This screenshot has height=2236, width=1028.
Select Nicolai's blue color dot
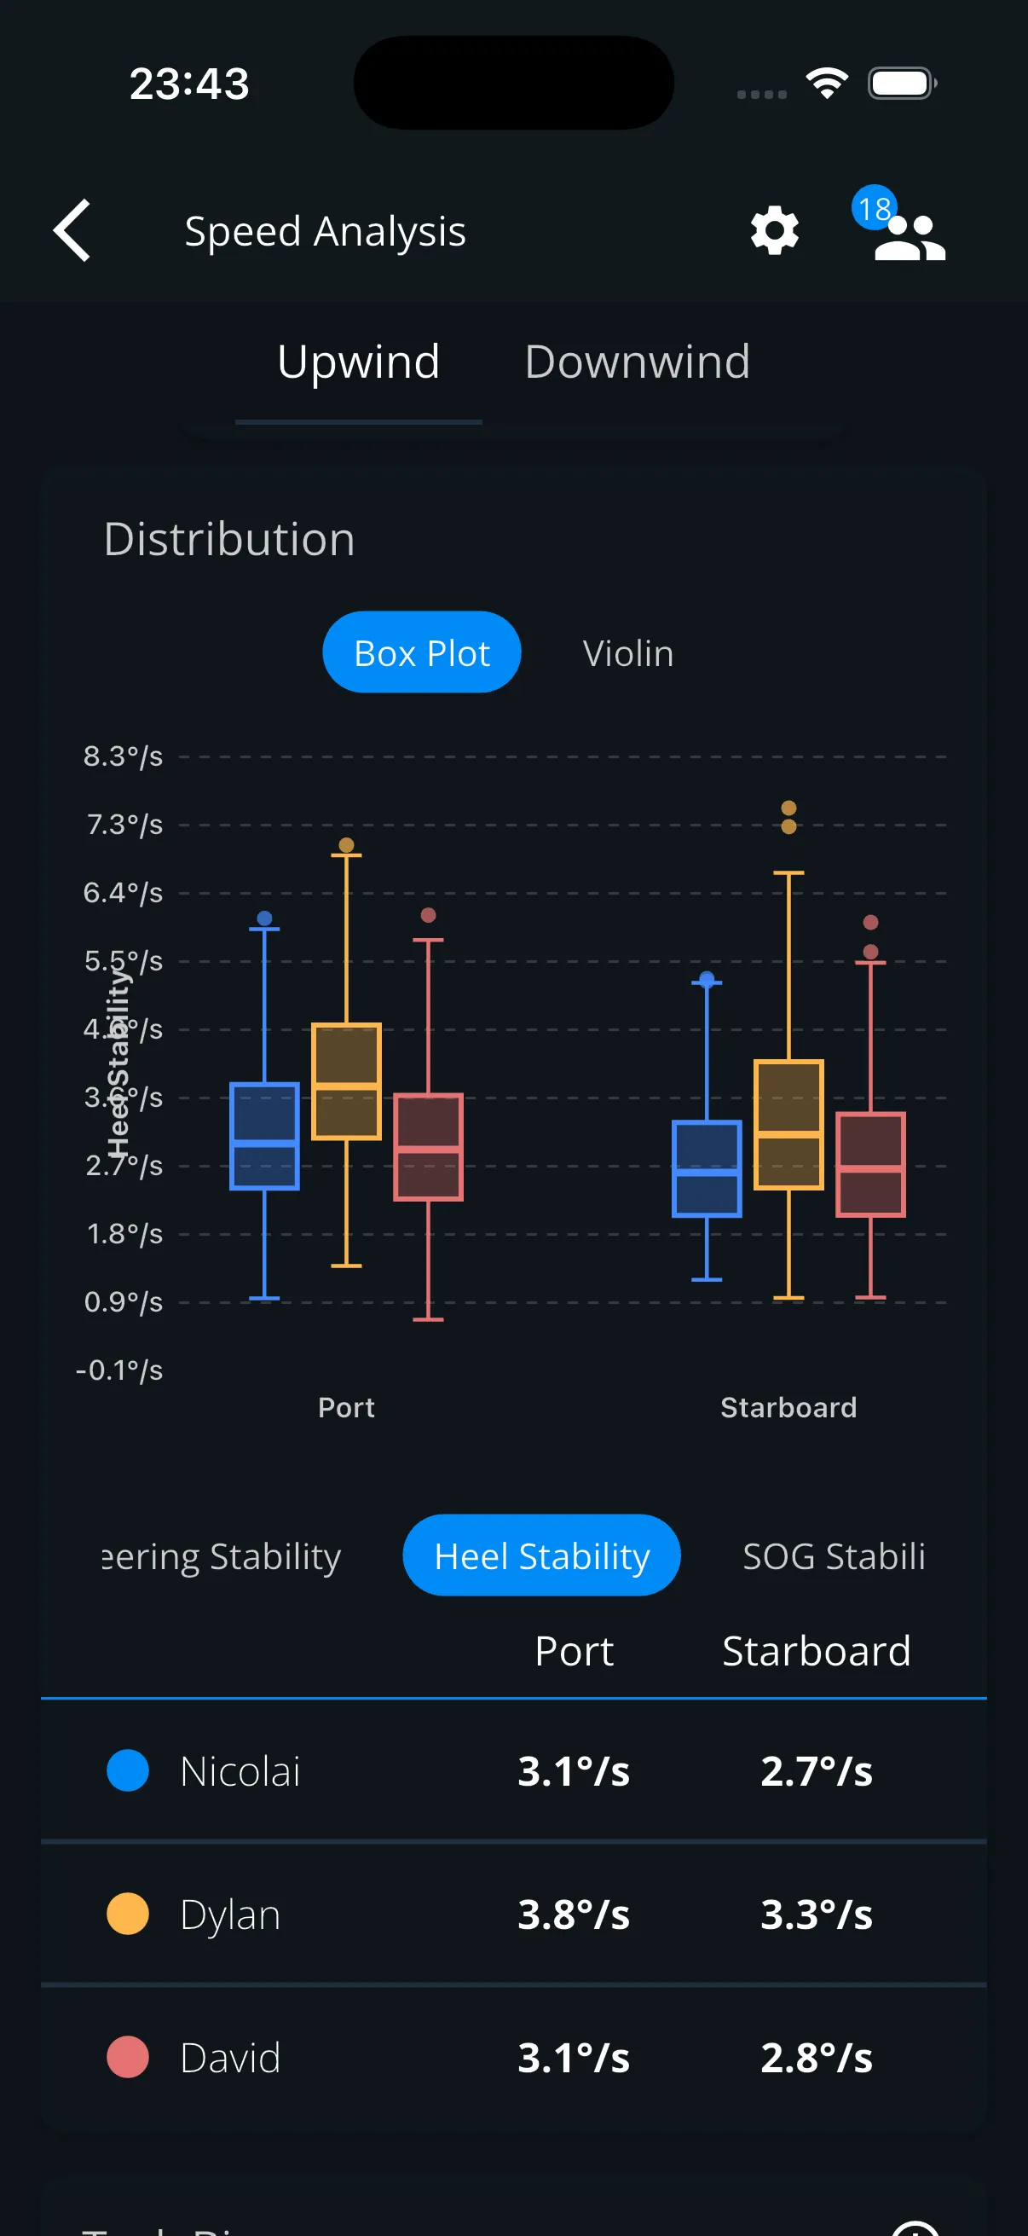127,1769
